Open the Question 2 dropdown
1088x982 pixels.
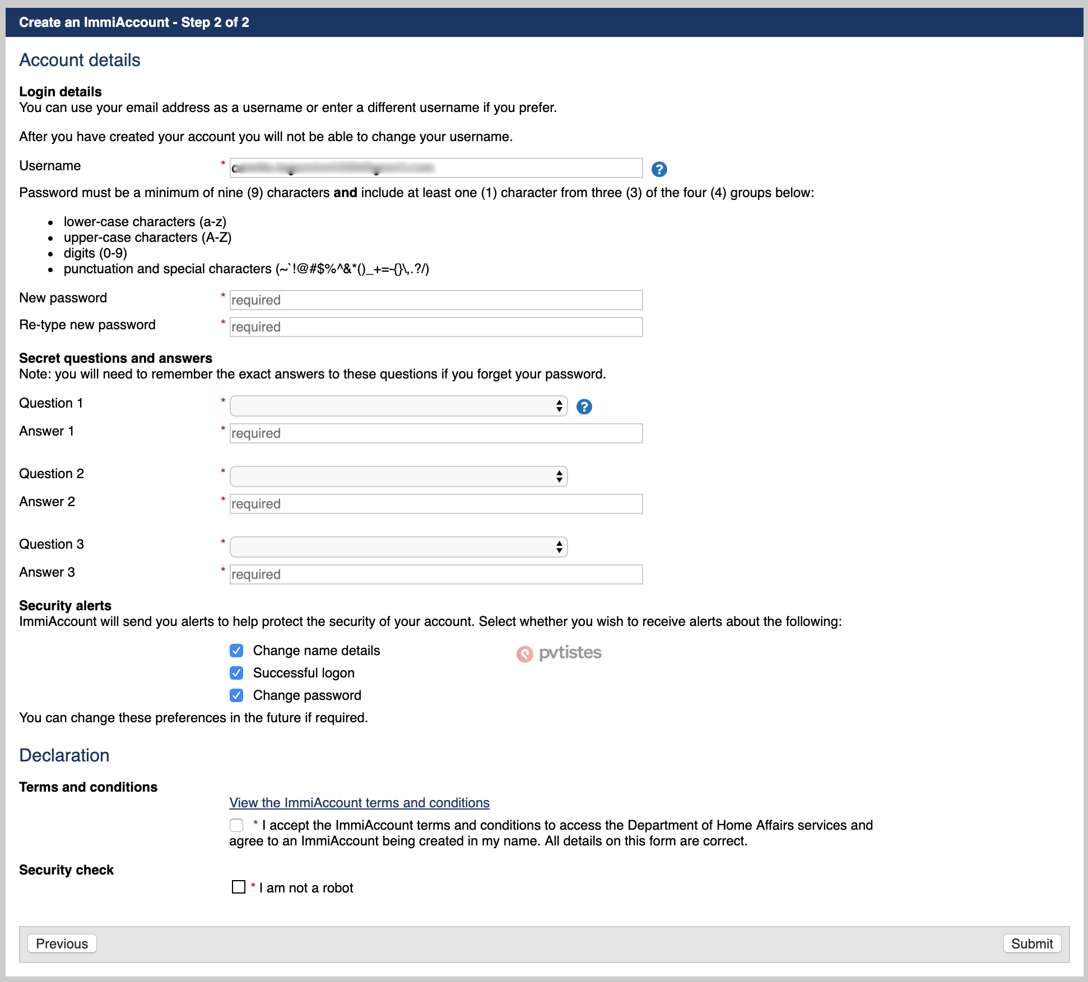click(x=399, y=476)
